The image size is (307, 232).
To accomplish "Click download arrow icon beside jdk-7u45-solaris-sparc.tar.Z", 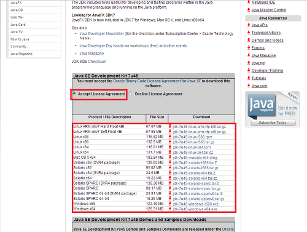I will 170,183.
